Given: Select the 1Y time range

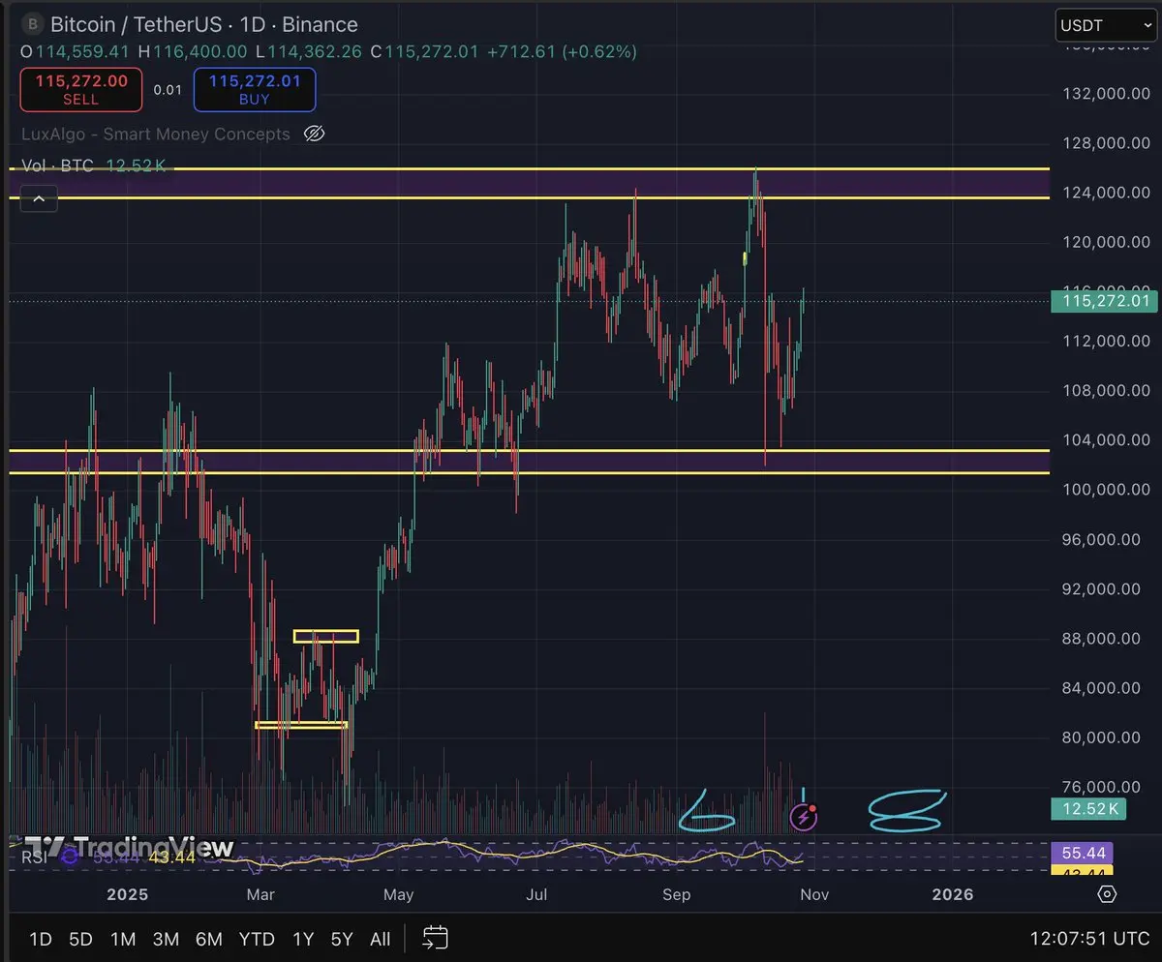Looking at the screenshot, I should pyautogui.click(x=303, y=939).
